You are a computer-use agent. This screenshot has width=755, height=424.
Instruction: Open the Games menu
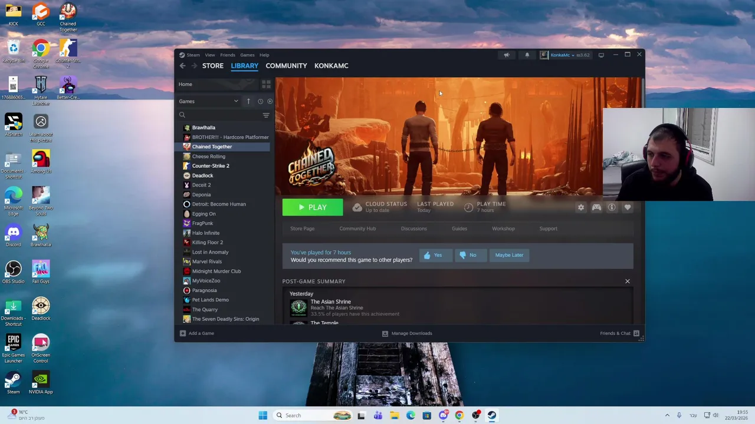point(247,55)
